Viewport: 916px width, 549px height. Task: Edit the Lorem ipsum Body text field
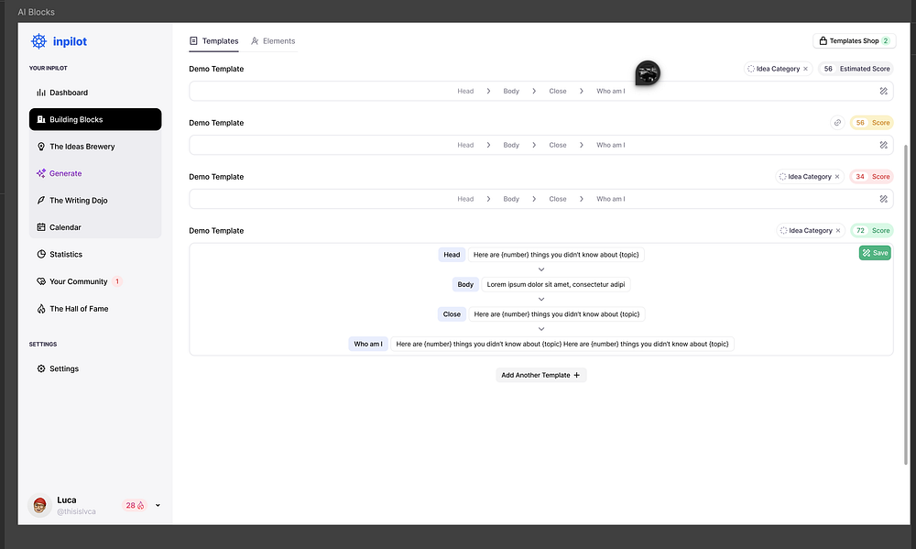tap(556, 284)
